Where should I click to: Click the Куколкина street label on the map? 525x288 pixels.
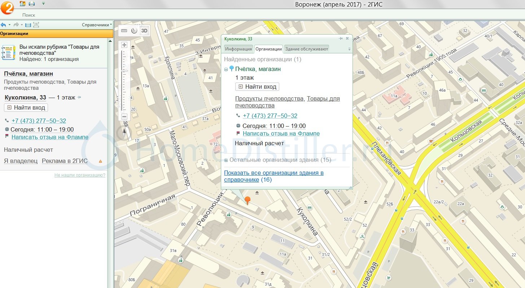(307, 221)
